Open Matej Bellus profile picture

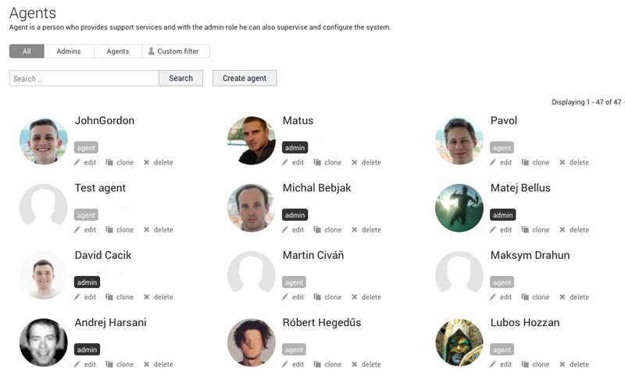point(459,208)
